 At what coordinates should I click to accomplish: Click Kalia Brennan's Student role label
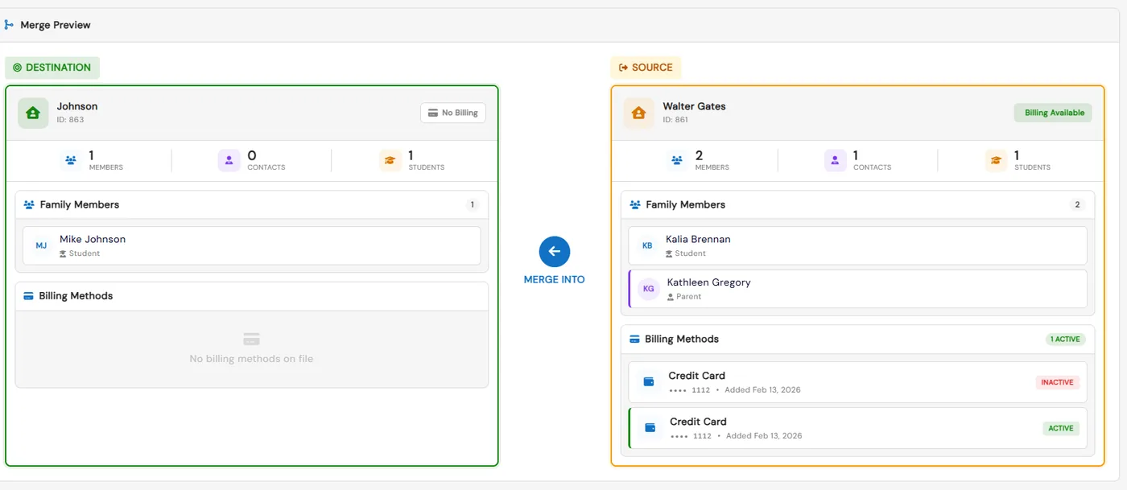(x=686, y=253)
